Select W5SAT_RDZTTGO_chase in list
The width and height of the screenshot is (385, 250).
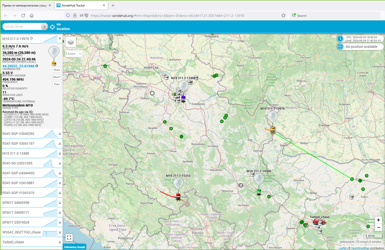click(32, 232)
